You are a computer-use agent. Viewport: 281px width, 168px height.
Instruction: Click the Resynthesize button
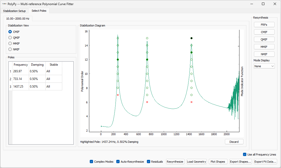175,162
